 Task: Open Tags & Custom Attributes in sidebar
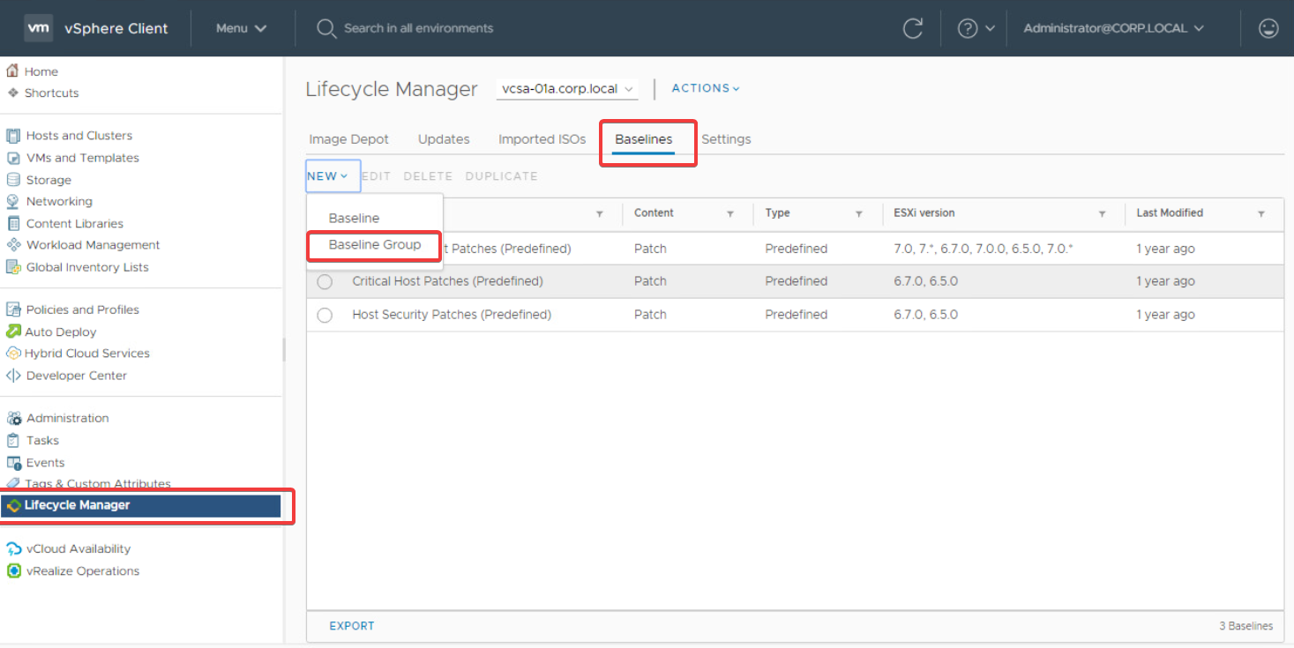98,483
